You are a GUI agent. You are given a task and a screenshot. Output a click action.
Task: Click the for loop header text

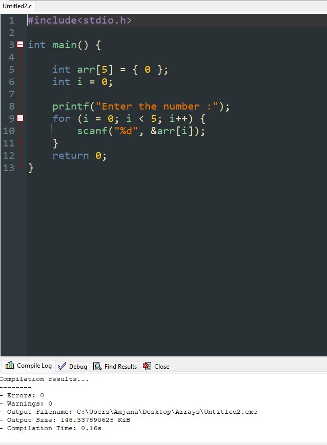tap(129, 119)
